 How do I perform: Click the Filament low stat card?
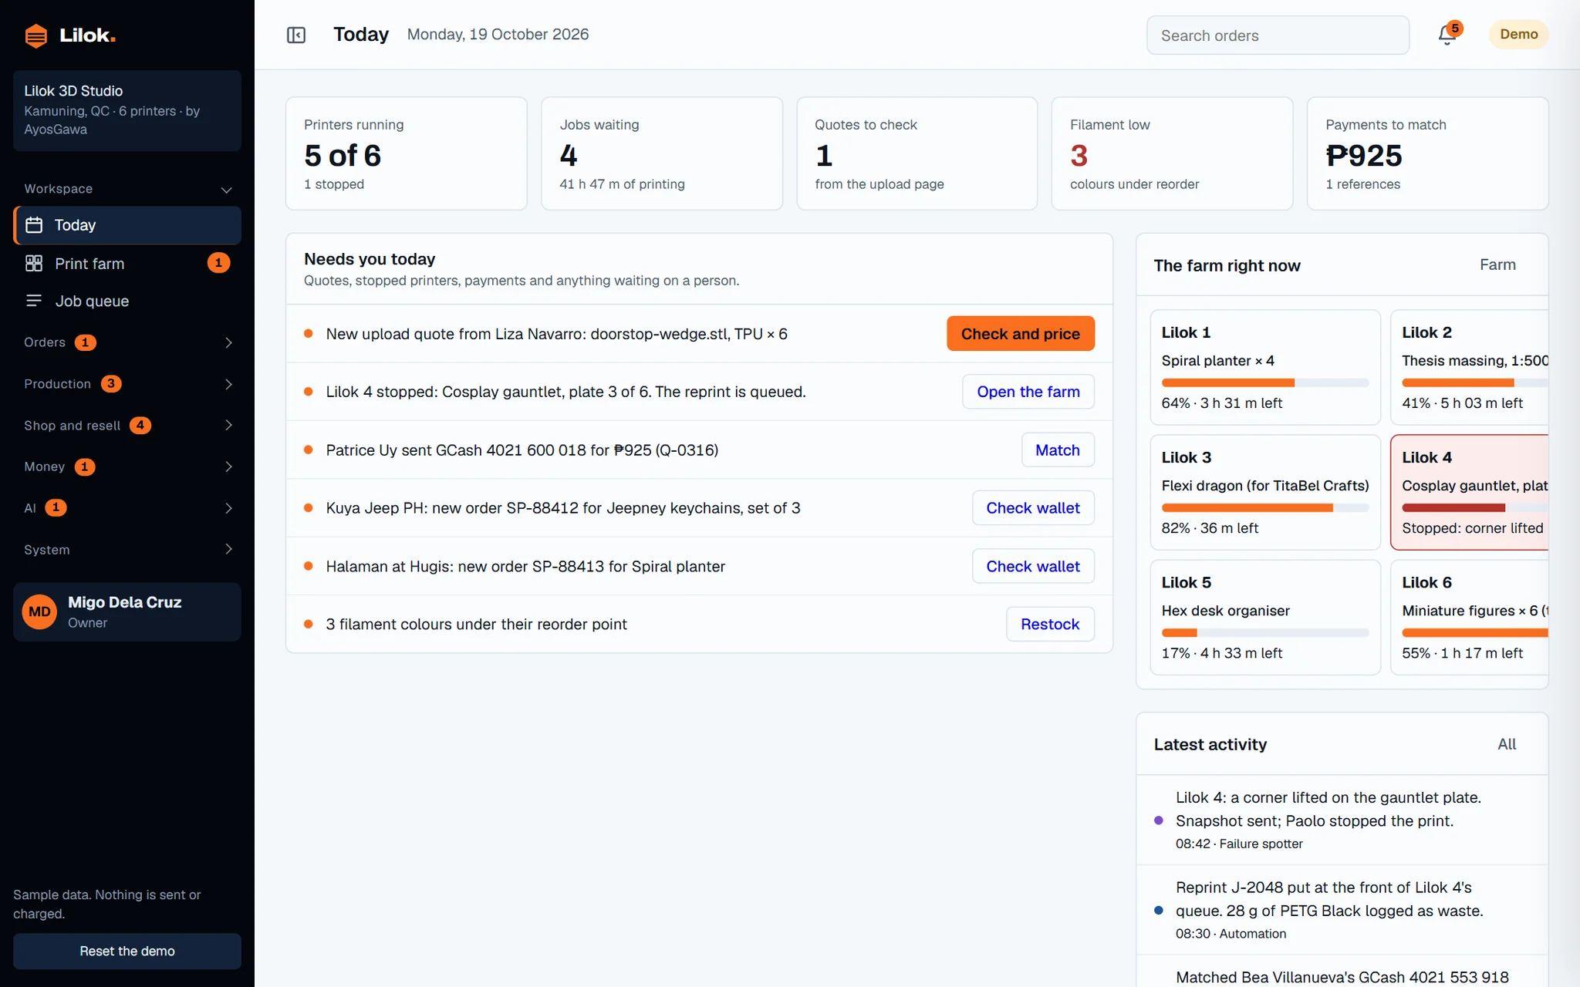[1172, 153]
